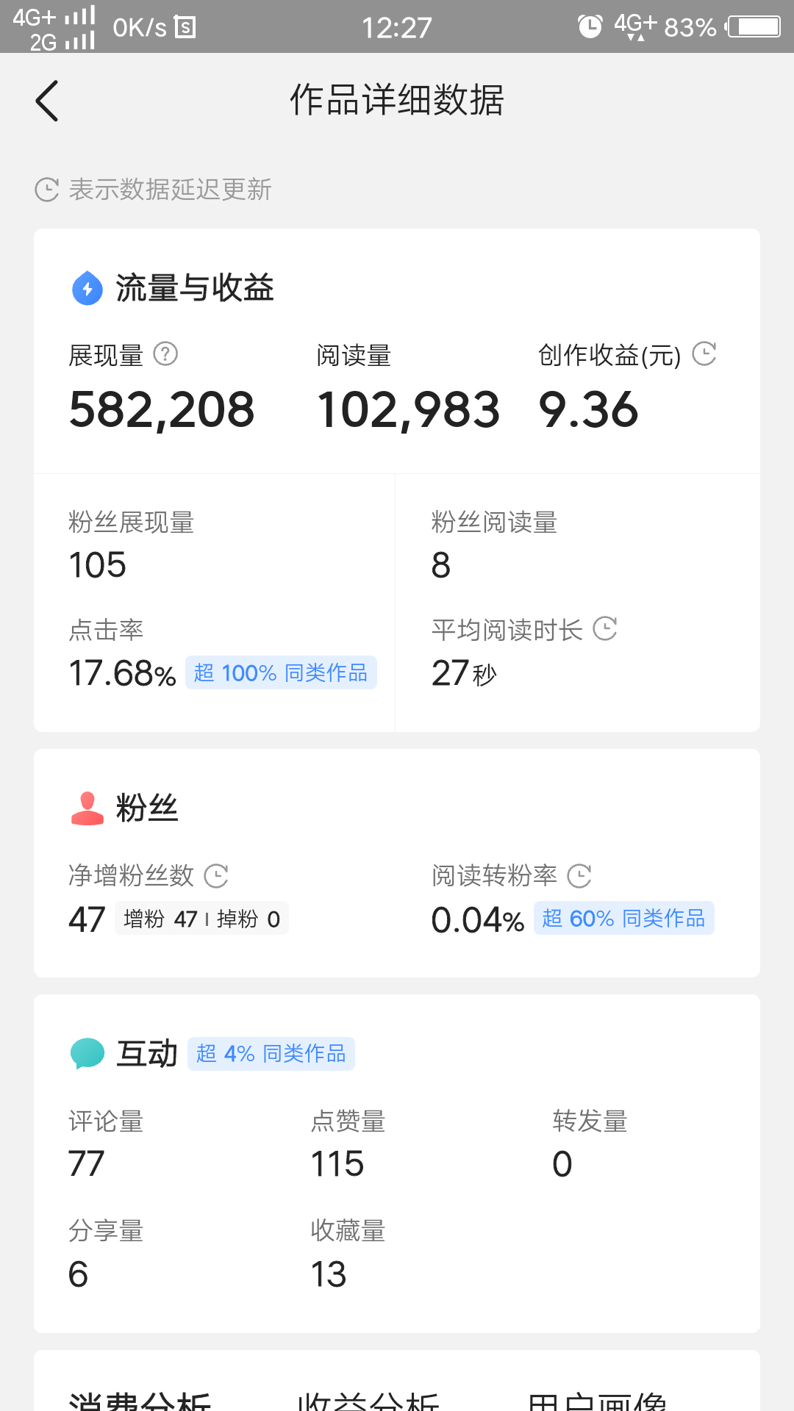Tap the 评论量 value 77
This screenshot has height=1411, width=794.
87,1164
